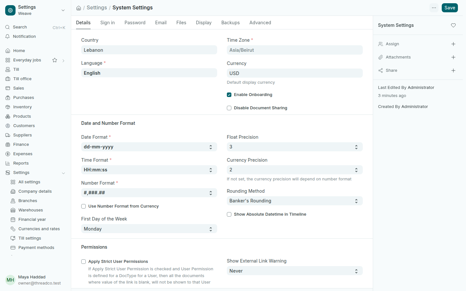Click the Inventory box icon

8,107
